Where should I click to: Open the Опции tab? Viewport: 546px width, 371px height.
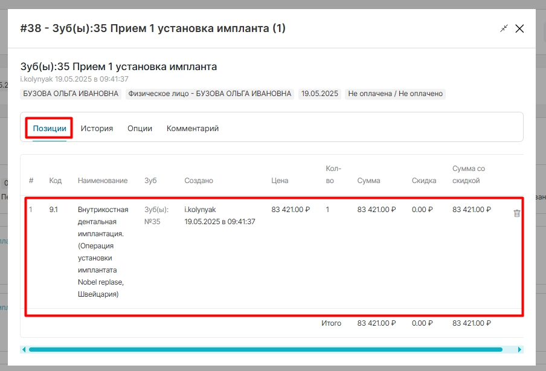(140, 128)
